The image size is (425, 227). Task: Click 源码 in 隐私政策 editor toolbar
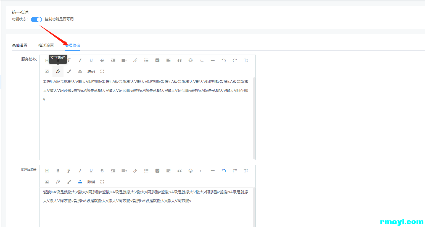tap(91, 182)
